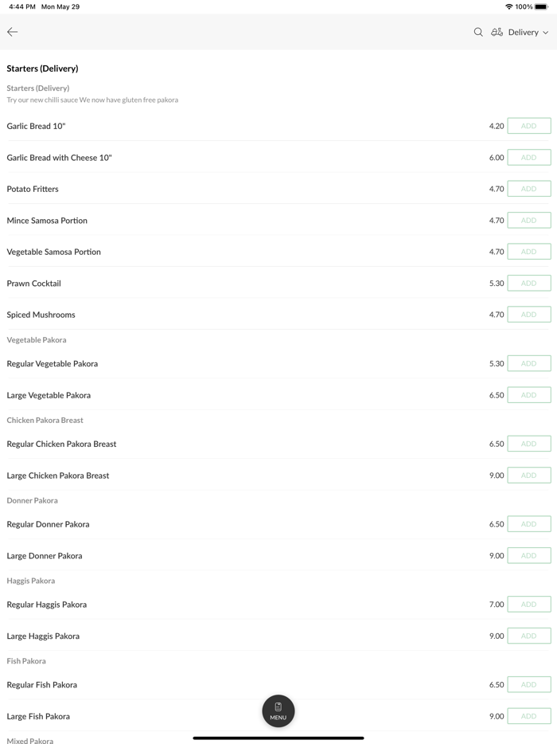
Task: Add Large Donner Pakora to basket
Action: 528,556
